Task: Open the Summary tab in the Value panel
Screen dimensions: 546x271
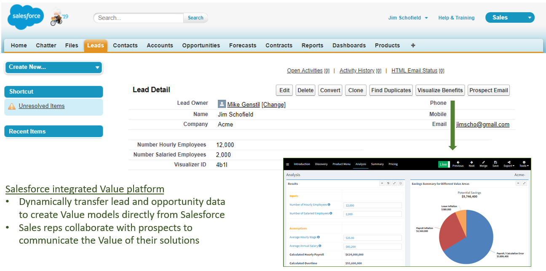Action: 377,164
